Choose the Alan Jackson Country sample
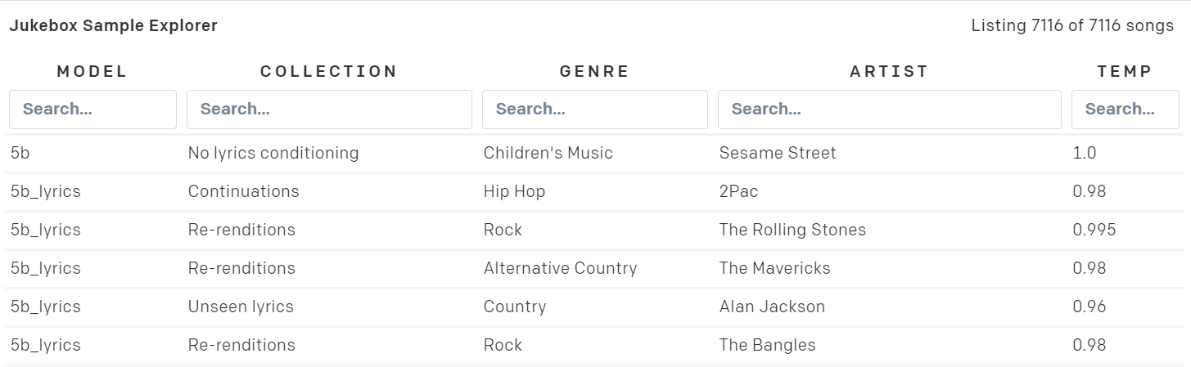Screen dimensions: 1191x367 coord(772,307)
